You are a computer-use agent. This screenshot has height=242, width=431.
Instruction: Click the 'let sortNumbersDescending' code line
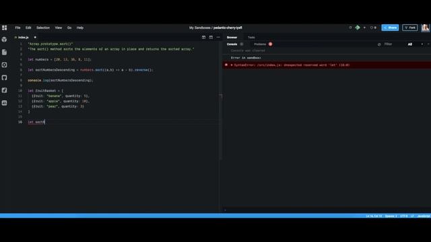pos(90,70)
